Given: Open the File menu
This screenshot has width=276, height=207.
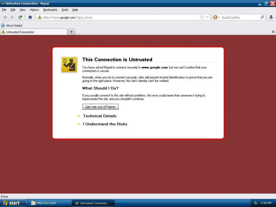Looking at the screenshot, I should 4,10.
